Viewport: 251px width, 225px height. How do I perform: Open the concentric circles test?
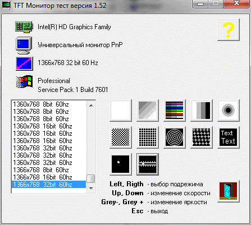175,137
